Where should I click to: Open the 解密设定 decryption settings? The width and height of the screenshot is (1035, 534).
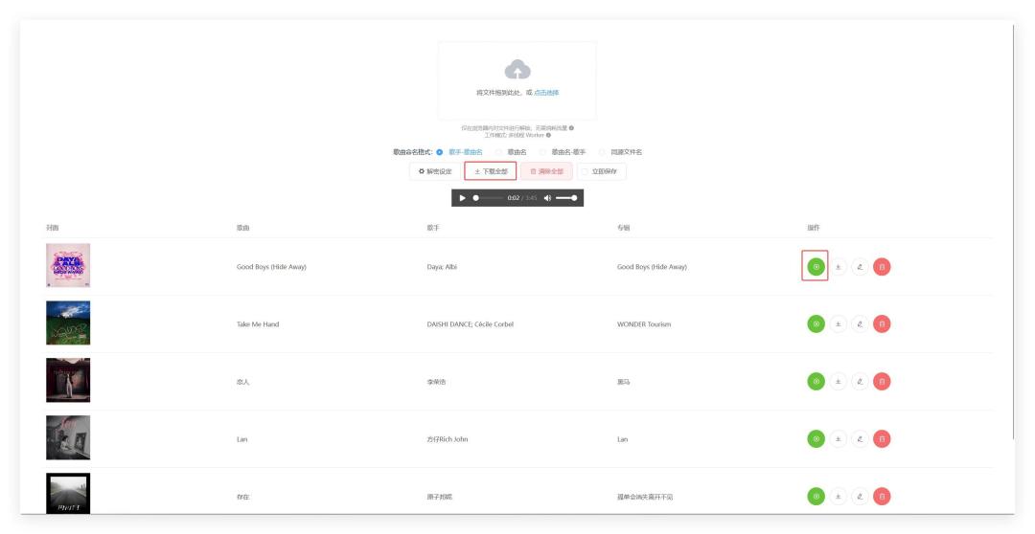tap(435, 171)
